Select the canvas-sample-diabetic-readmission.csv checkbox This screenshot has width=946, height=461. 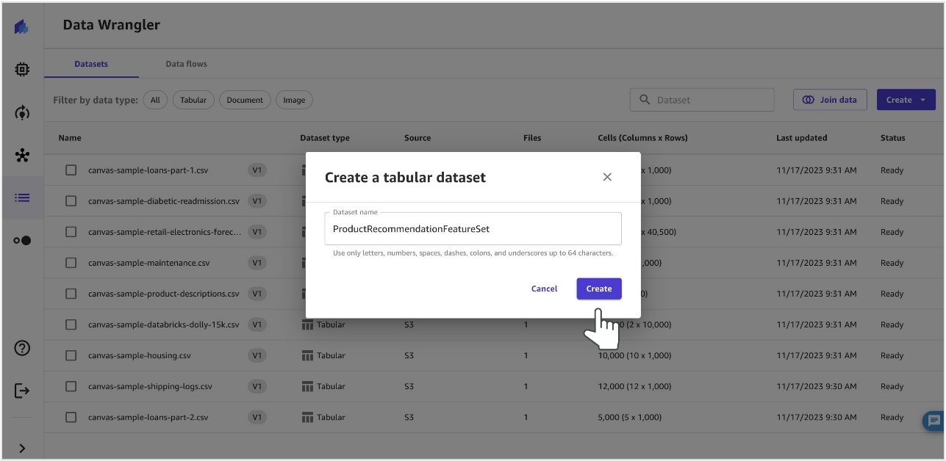click(x=71, y=201)
